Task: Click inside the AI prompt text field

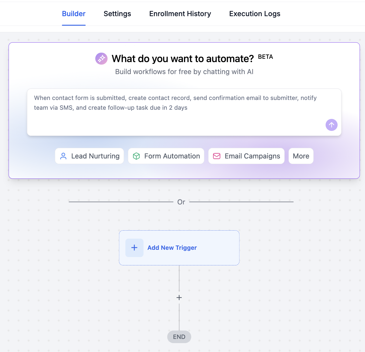Action: pyautogui.click(x=184, y=111)
